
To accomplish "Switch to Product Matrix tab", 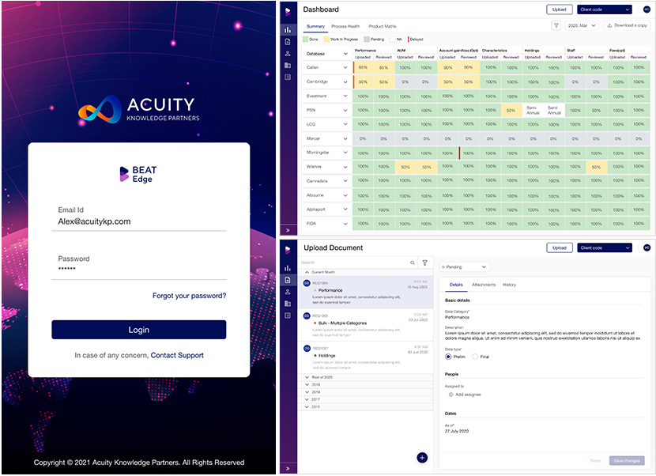I will point(383,26).
